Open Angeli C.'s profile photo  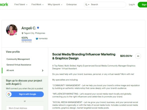pyautogui.click(x=12, y=30)
